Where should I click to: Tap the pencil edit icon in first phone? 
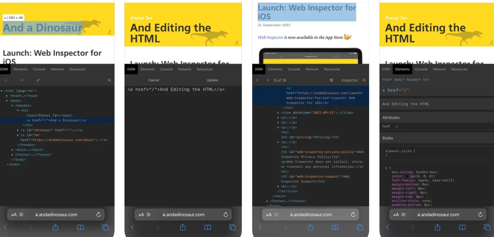point(38,80)
